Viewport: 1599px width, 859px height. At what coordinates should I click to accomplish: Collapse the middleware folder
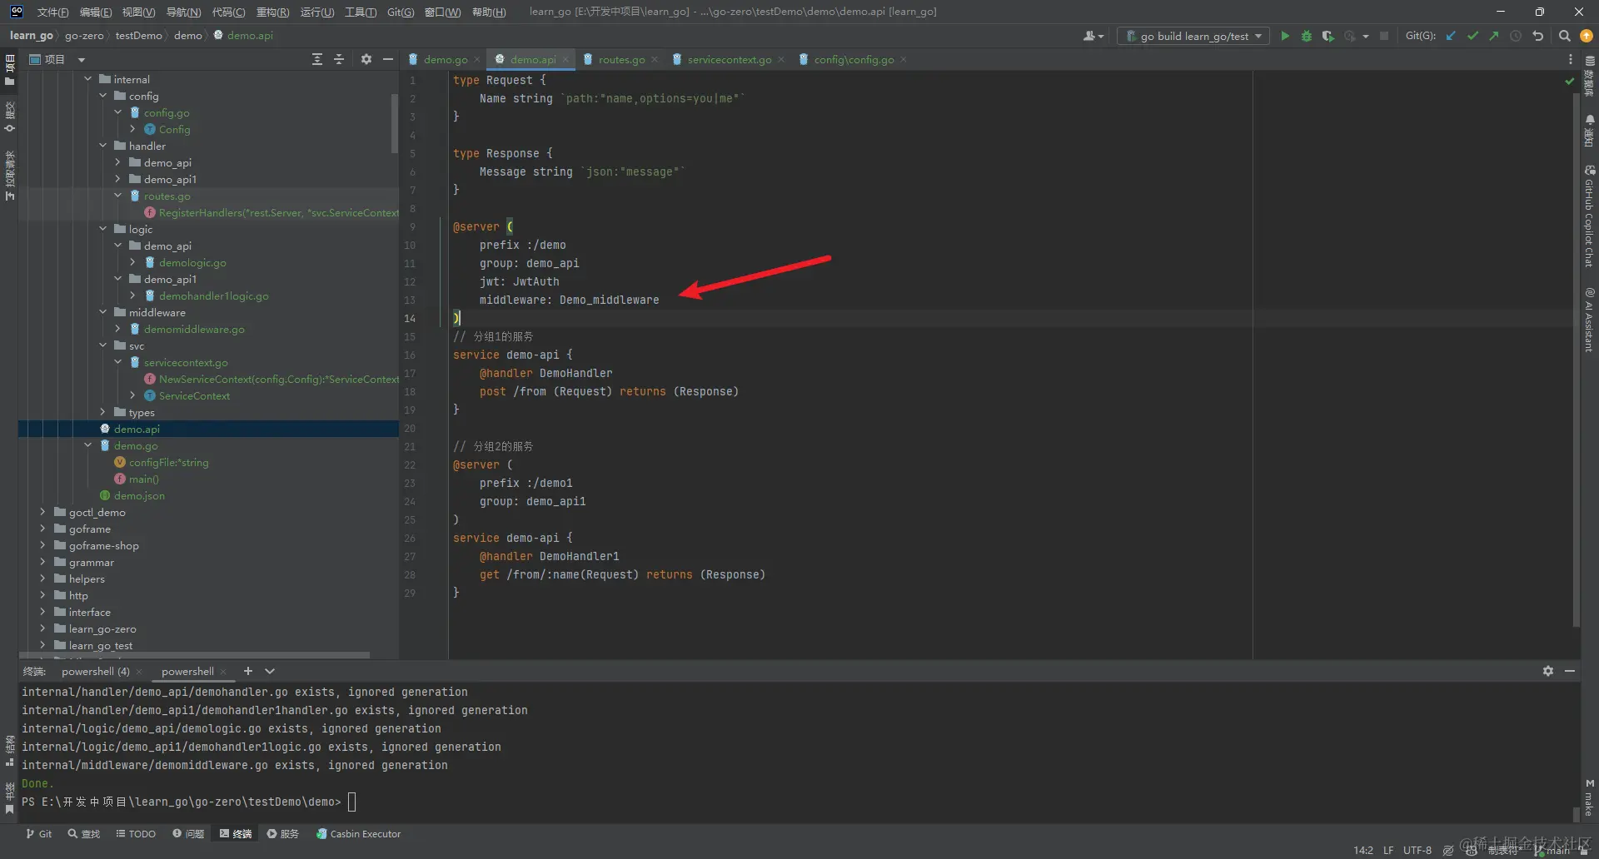[x=103, y=312]
